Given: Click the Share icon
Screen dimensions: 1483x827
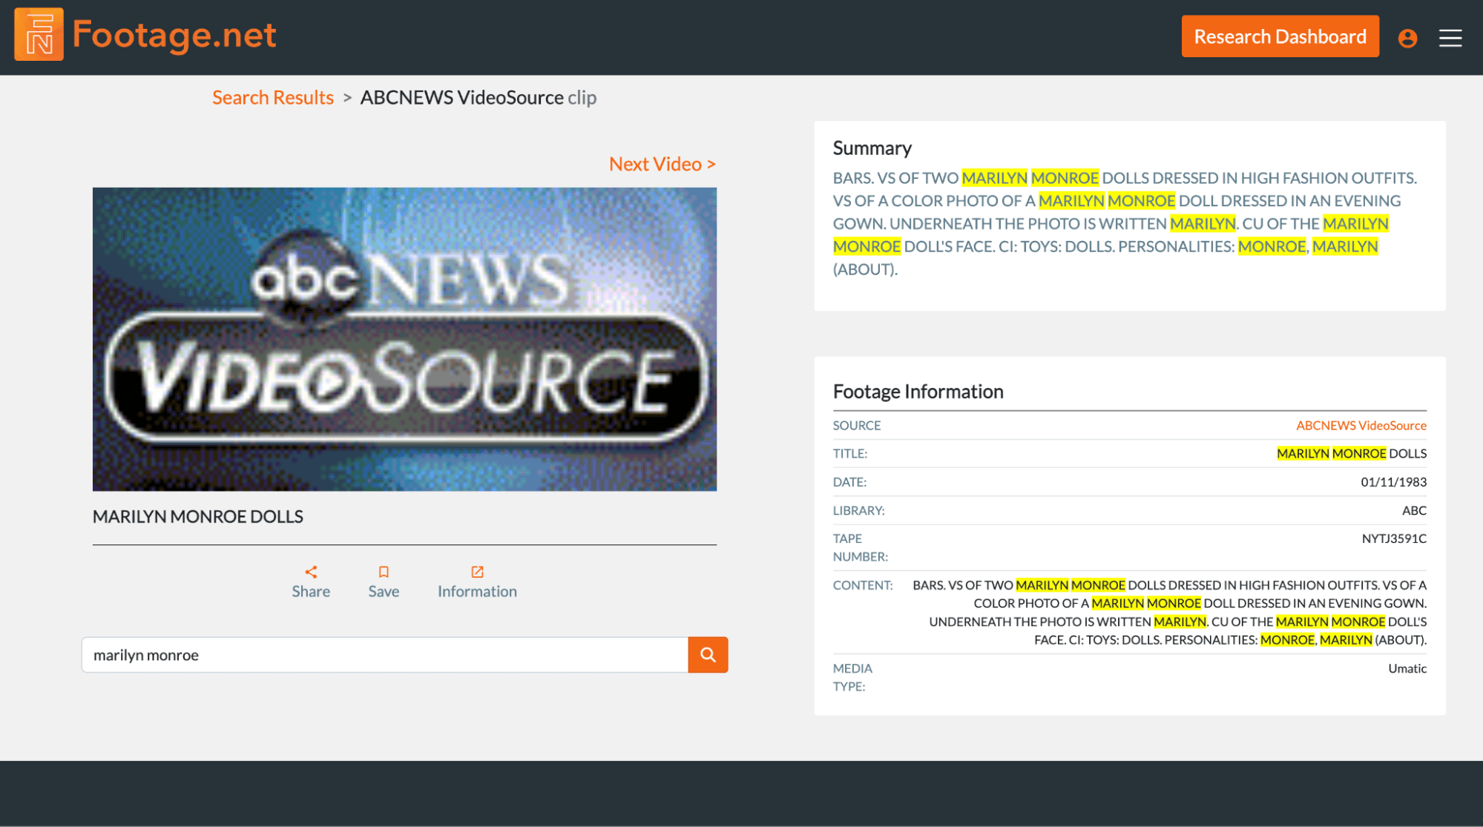Looking at the screenshot, I should (x=311, y=572).
